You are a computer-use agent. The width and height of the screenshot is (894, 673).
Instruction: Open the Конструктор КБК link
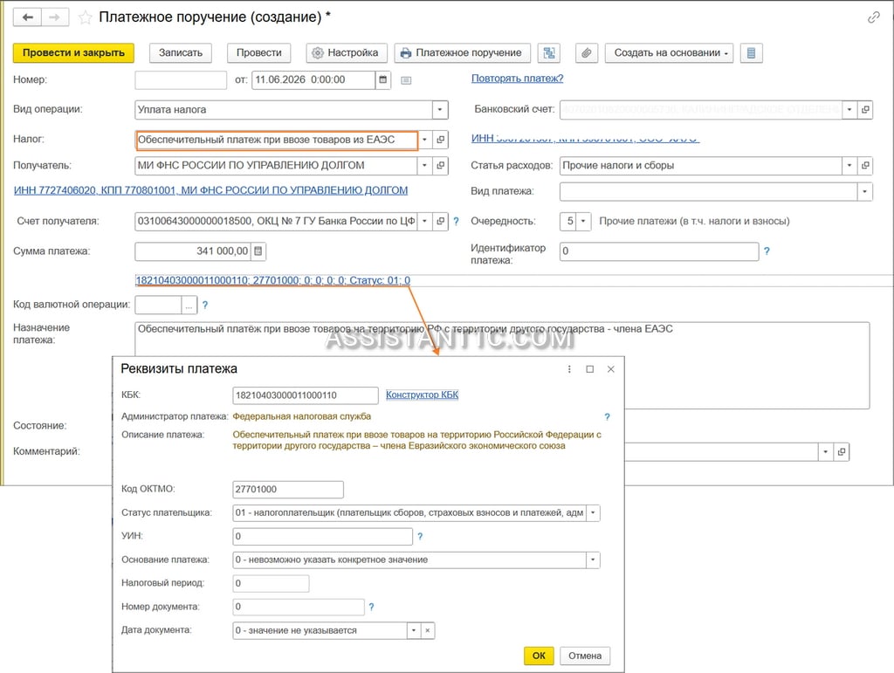[x=422, y=395]
